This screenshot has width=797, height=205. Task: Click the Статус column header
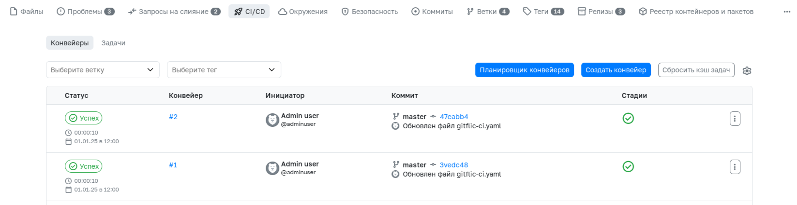point(76,96)
